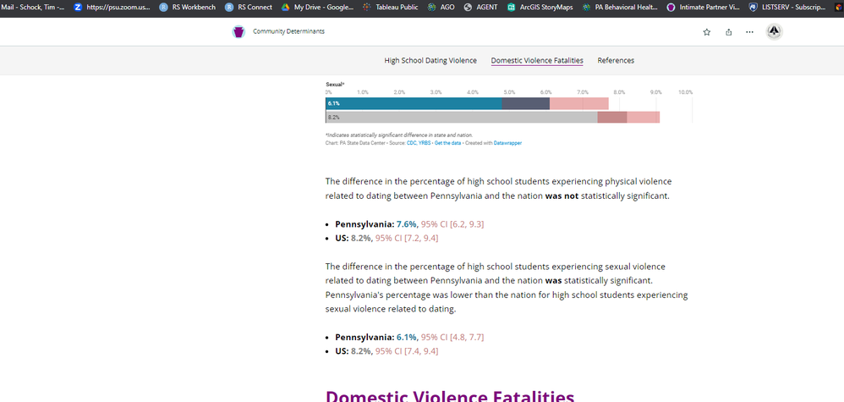This screenshot has height=402, width=844.
Task: Jump to the References section
Action: point(616,60)
